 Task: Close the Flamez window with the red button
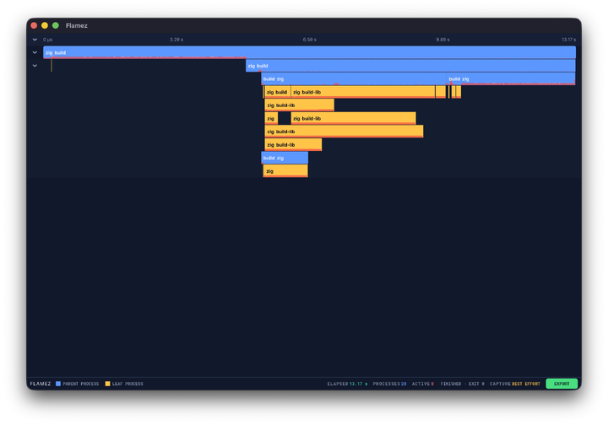click(x=34, y=25)
